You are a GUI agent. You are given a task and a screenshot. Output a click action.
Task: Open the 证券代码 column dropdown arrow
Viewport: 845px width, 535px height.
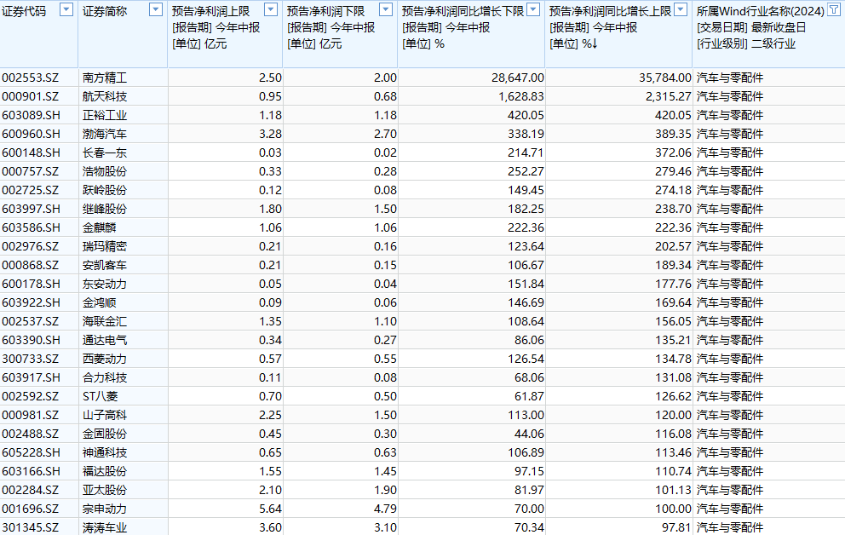[x=63, y=10]
